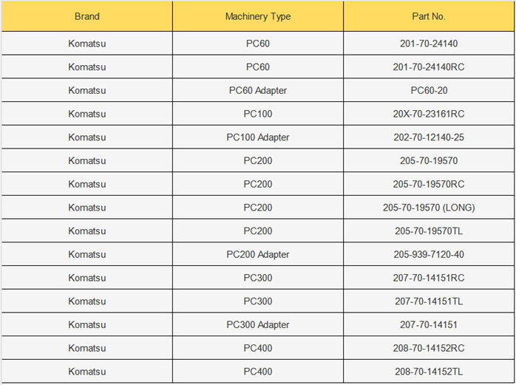Select part number 201-70-24140RC cell
516x385 pixels.
click(x=429, y=67)
